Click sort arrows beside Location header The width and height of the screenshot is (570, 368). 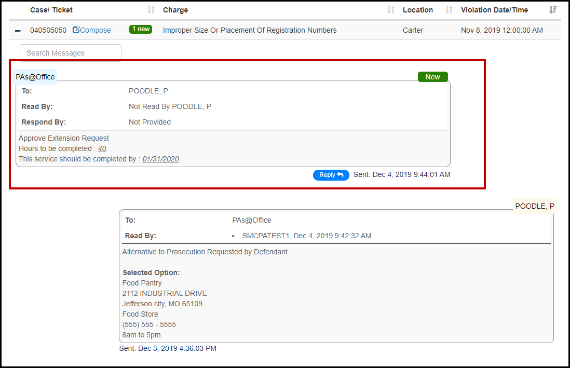449,10
